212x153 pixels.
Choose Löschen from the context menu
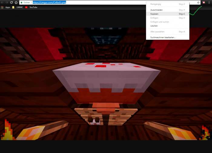pos(168,26)
